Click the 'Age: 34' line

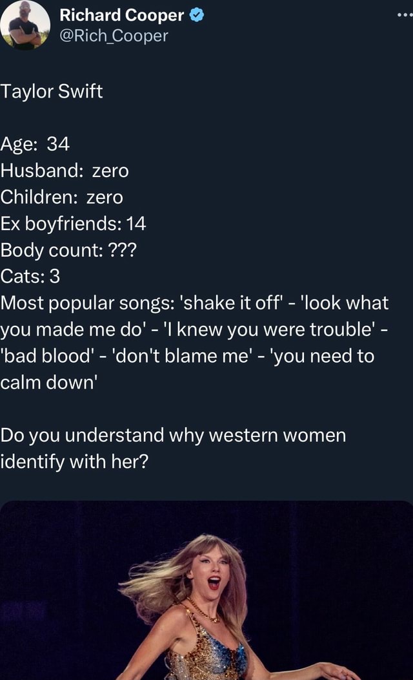[35, 142]
